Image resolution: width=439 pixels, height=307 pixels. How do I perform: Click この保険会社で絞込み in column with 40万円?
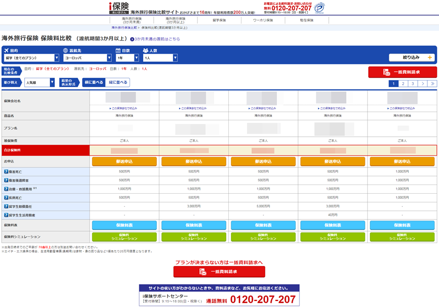[x=332, y=108]
